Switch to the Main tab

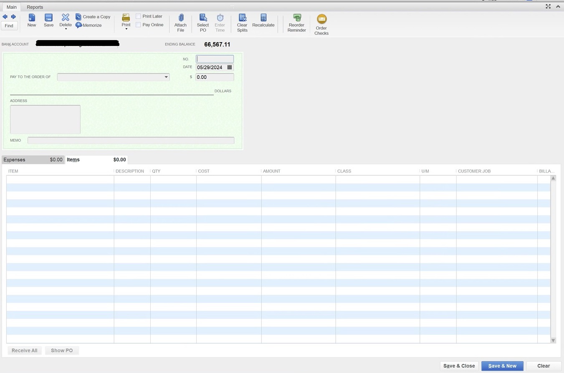coord(12,7)
